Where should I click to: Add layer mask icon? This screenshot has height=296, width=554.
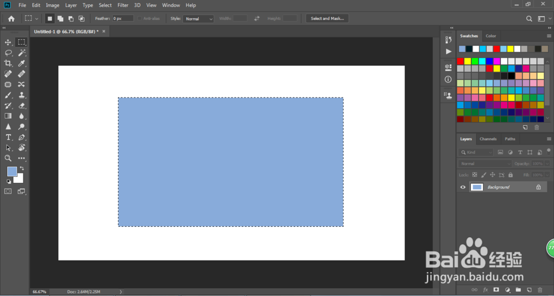coord(496,290)
